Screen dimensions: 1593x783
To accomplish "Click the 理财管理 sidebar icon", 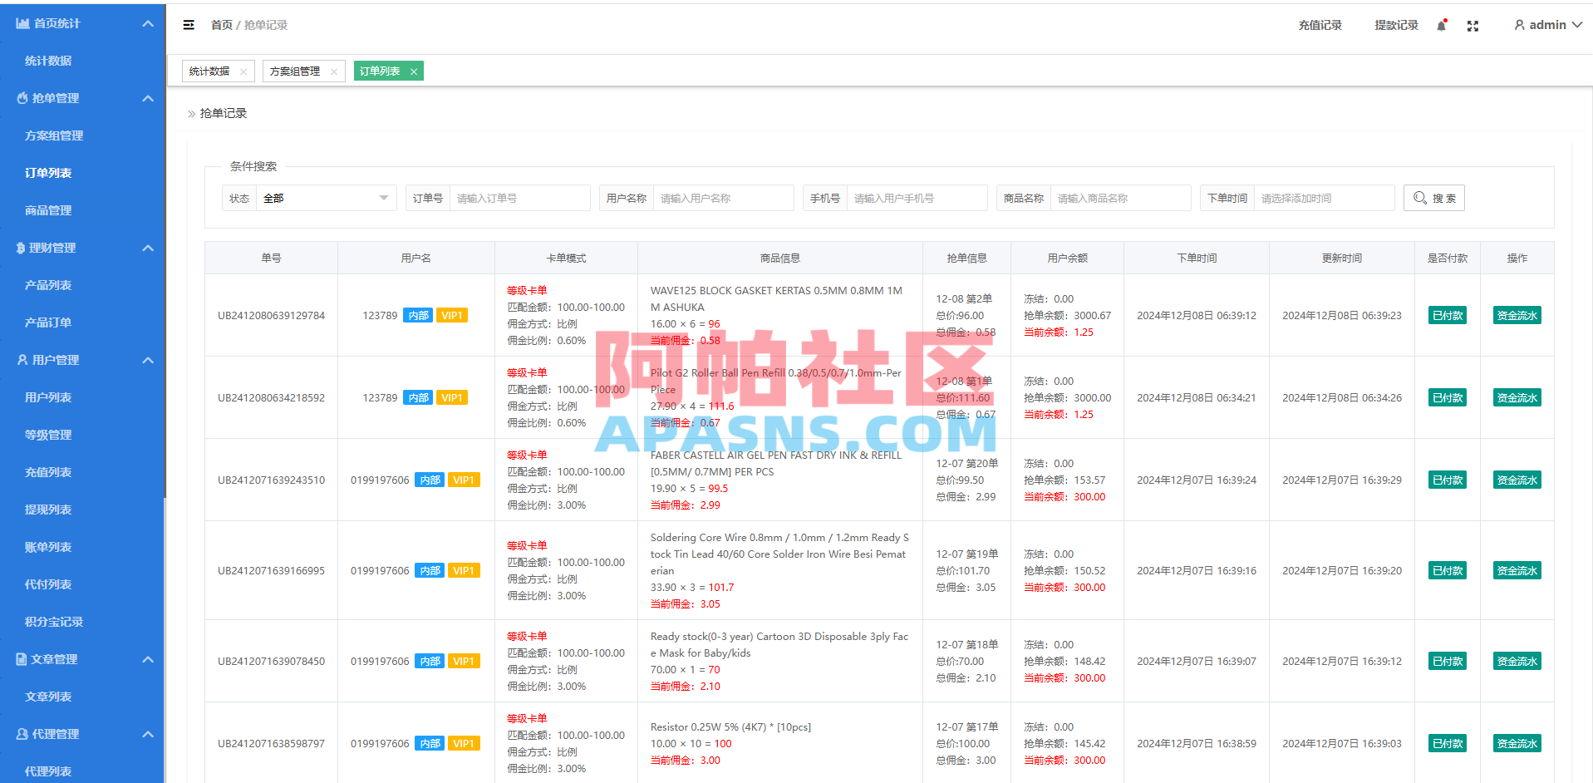I will tap(19, 248).
